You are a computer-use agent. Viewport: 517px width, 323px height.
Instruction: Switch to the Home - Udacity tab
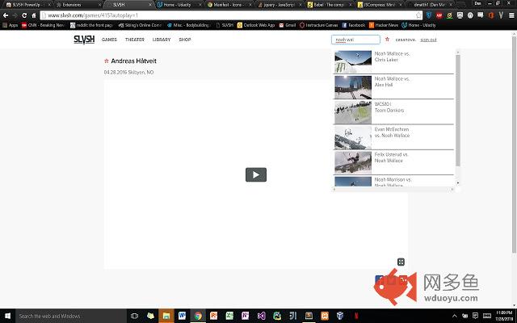pyautogui.click(x=178, y=5)
